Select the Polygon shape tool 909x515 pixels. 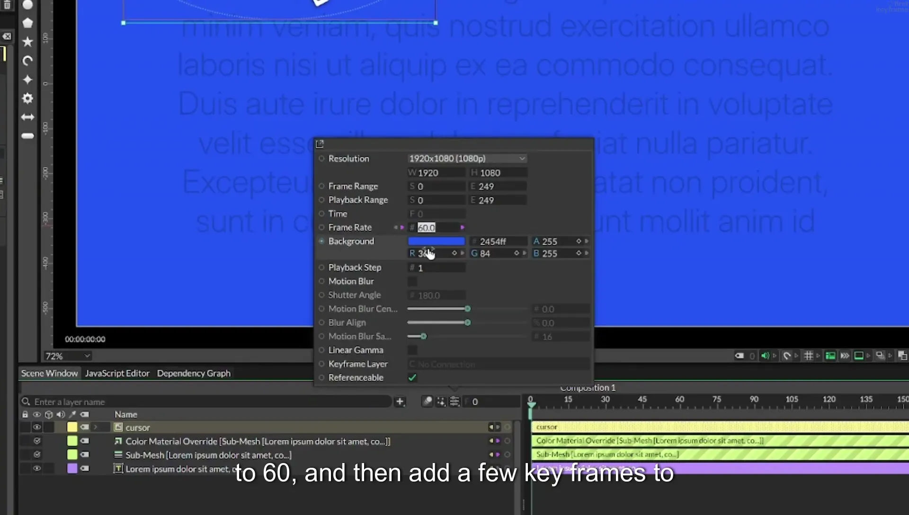tap(28, 23)
